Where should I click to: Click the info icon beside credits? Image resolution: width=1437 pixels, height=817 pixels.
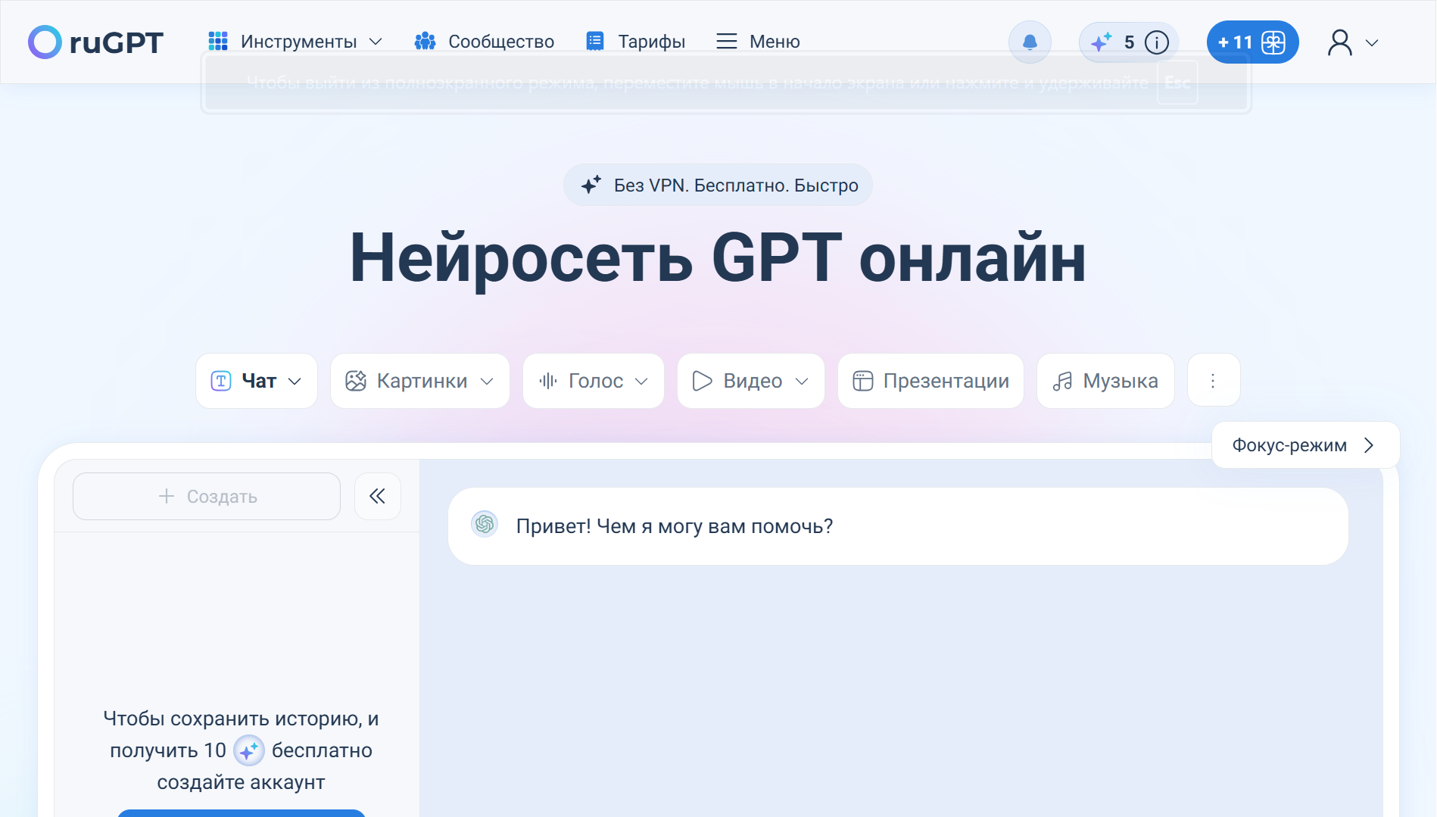point(1156,42)
